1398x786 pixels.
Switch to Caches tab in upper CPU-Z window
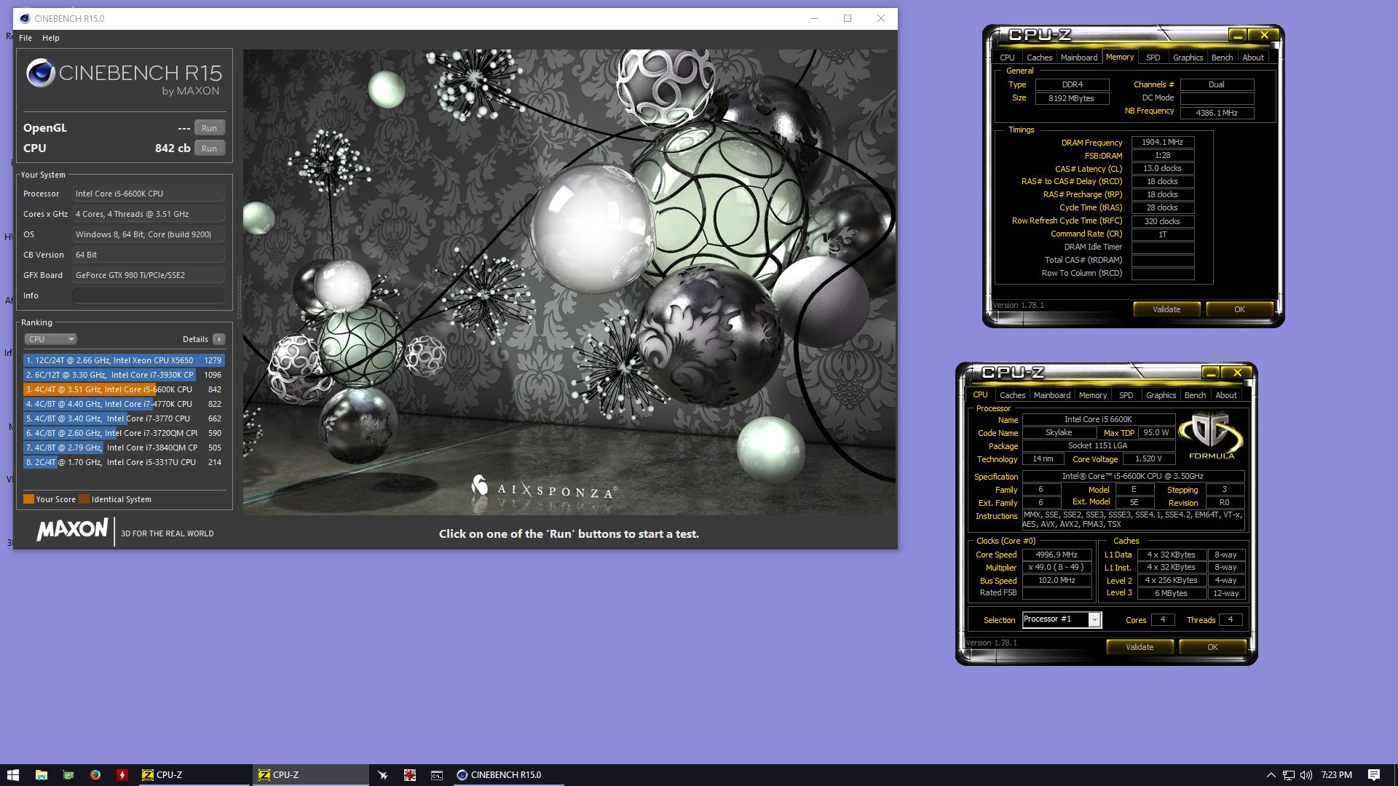(x=1039, y=57)
